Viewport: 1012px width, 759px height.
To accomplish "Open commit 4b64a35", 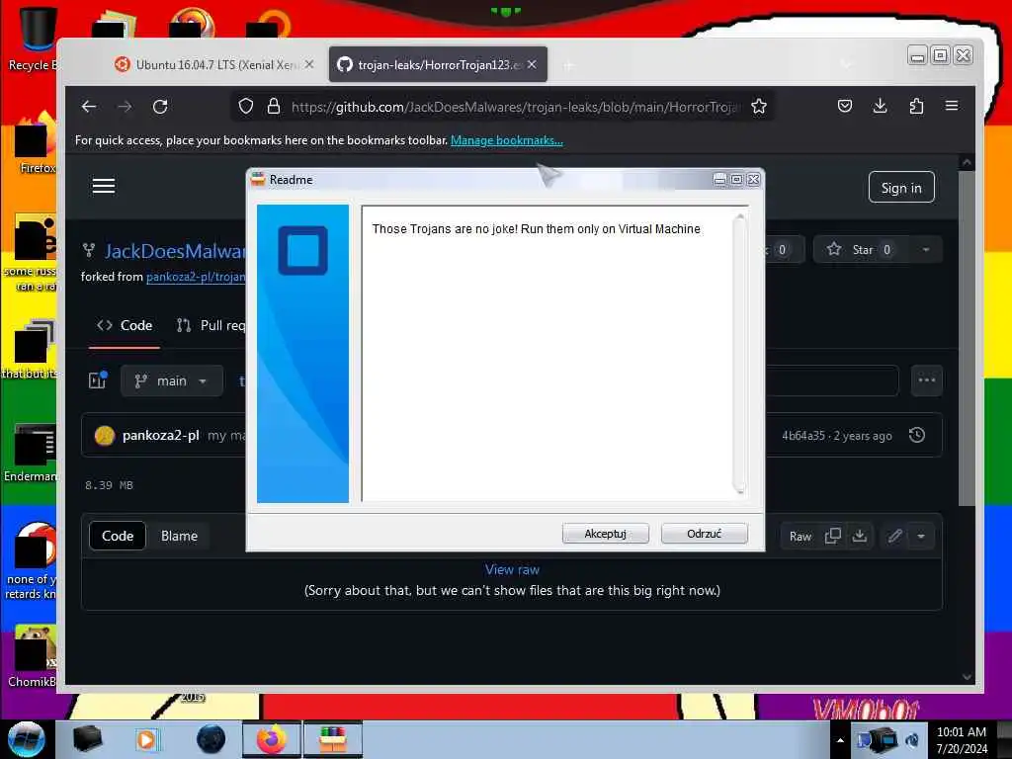I will coord(802,436).
